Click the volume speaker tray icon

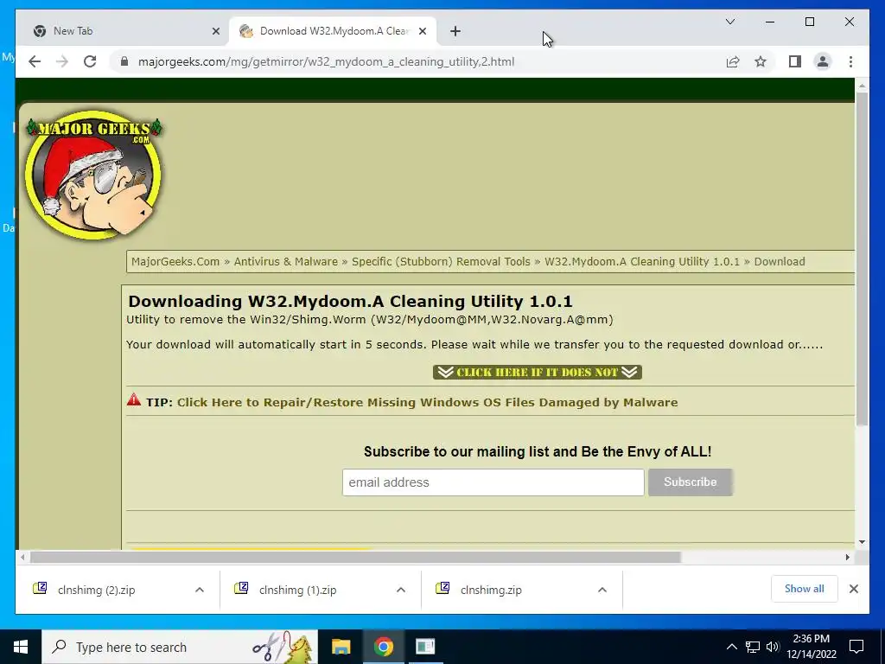click(773, 647)
